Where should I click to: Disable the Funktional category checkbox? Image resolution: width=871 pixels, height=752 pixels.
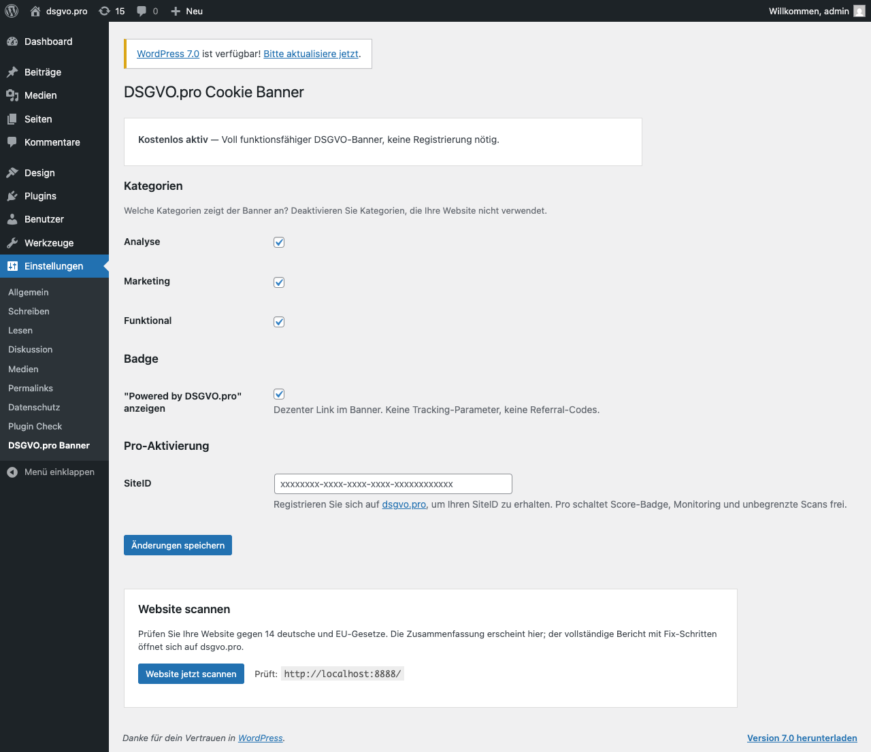[x=279, y=322]
